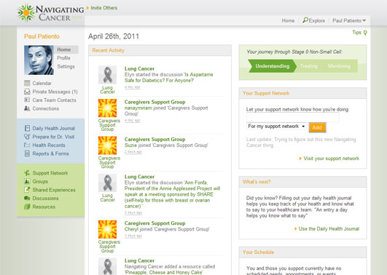This screenshot has height=275, width=387.
Task: Click the Discussions text link
Action: 45,199
